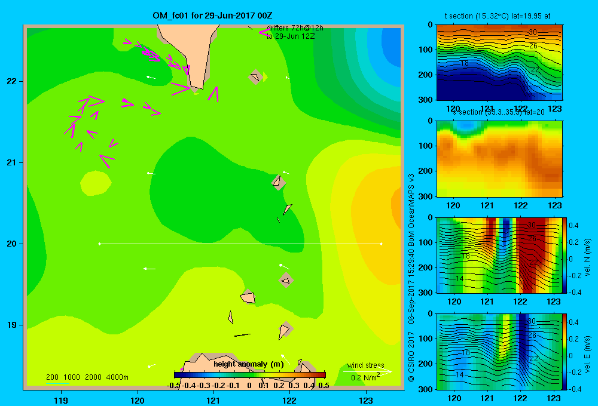Click the height anomaly colorbar on the main map
598x406 pixels.
(x=250, y=375)
